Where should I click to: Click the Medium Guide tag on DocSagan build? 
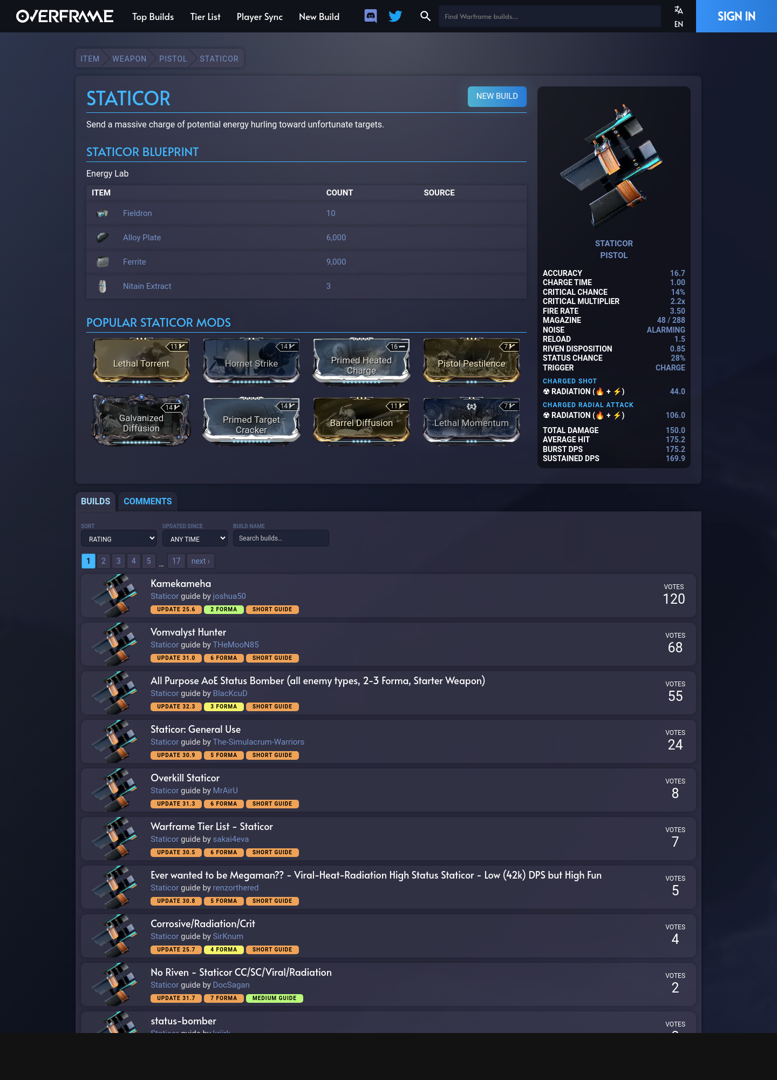pos(274,998)
